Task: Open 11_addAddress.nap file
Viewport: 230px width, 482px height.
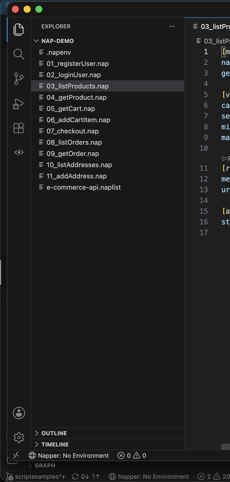Action: pos(108,176)
